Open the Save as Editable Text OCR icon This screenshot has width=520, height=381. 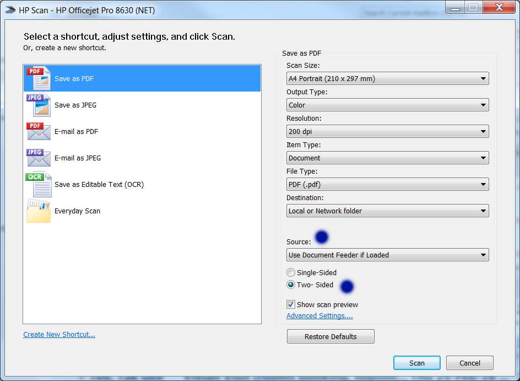pyautogui.click(x=37, y=184)
